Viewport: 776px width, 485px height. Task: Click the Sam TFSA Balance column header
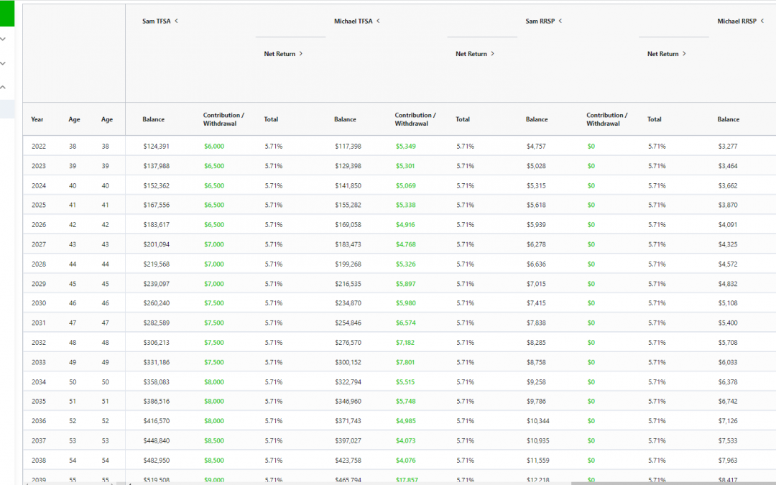[x=154, y=119]
